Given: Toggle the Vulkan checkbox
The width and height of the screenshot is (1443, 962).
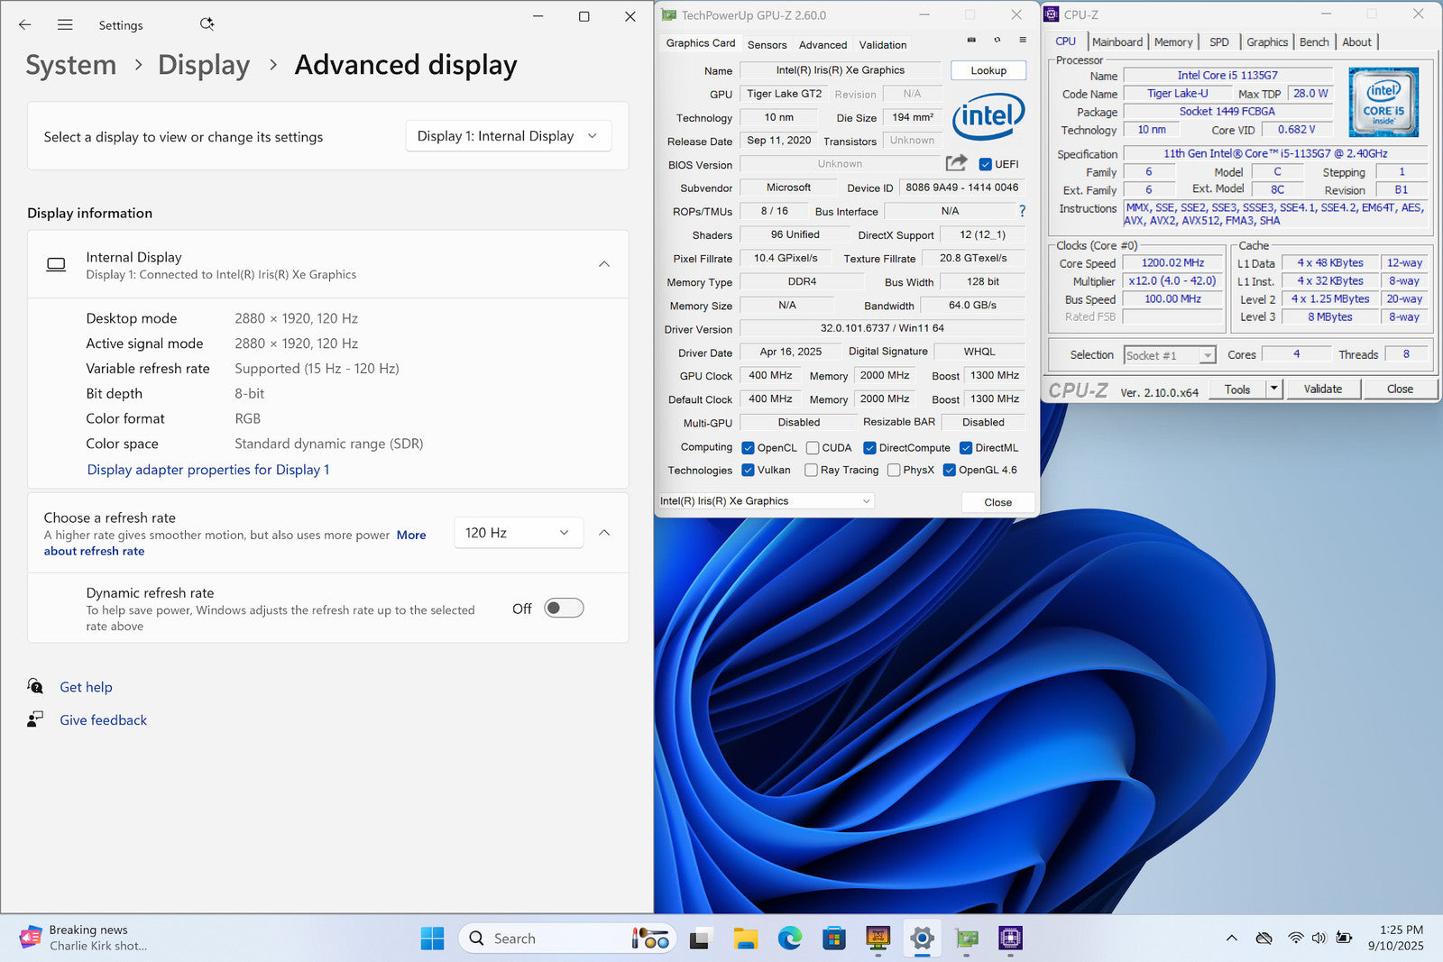Looking at the screenshot, I should [x=748, y=470].
